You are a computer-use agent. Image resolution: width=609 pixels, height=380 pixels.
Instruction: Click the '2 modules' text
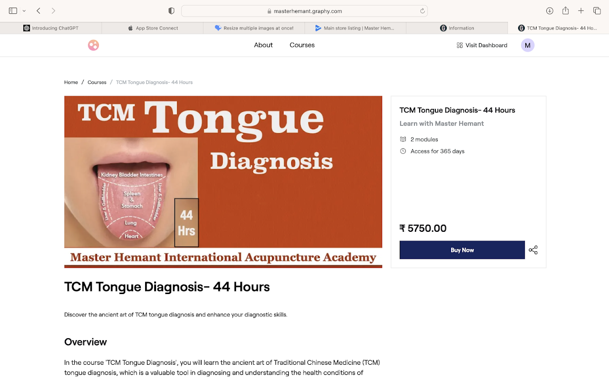click(x=424, y=139)
